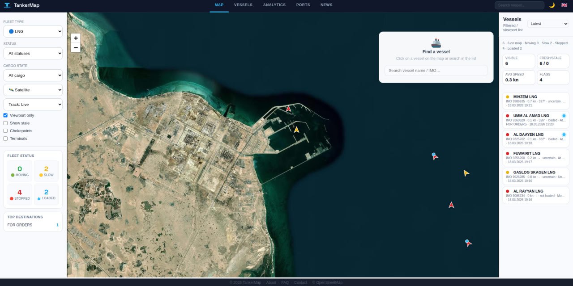Click the TankerMap logo icon
Image resolution: width=573 pixels, height=286 pixels.
pyautogui.click(x=7, y=5)
